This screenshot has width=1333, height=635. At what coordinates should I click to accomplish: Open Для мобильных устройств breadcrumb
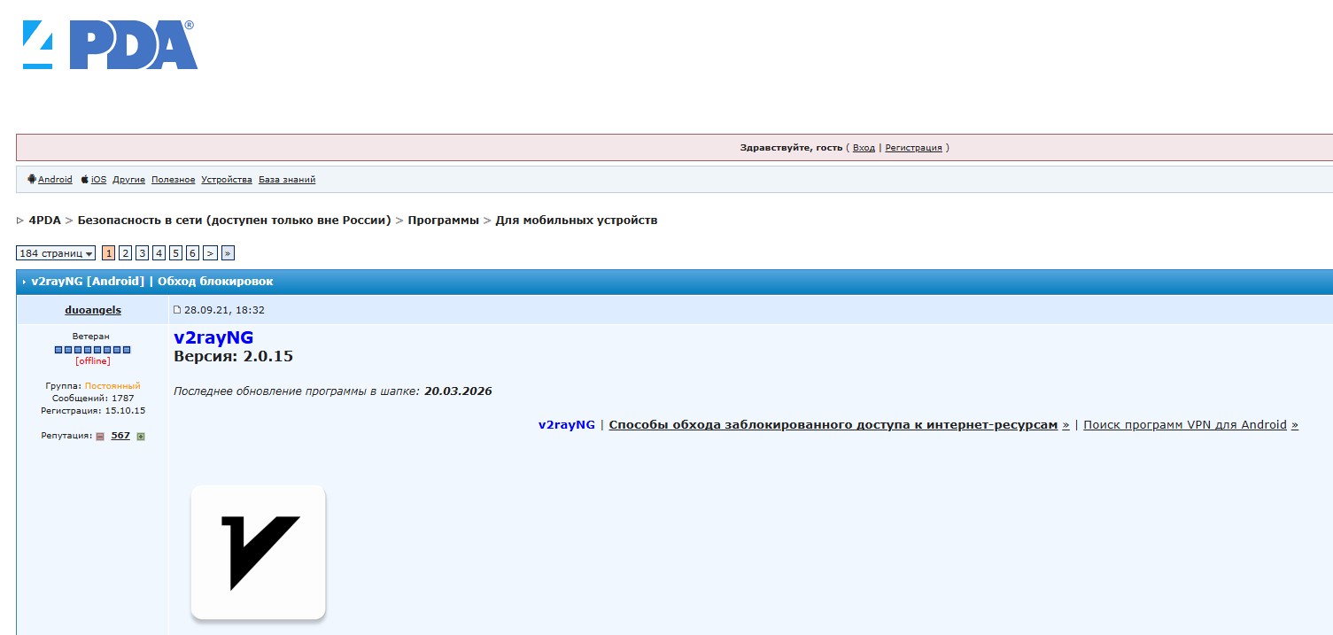pos(577,221)
